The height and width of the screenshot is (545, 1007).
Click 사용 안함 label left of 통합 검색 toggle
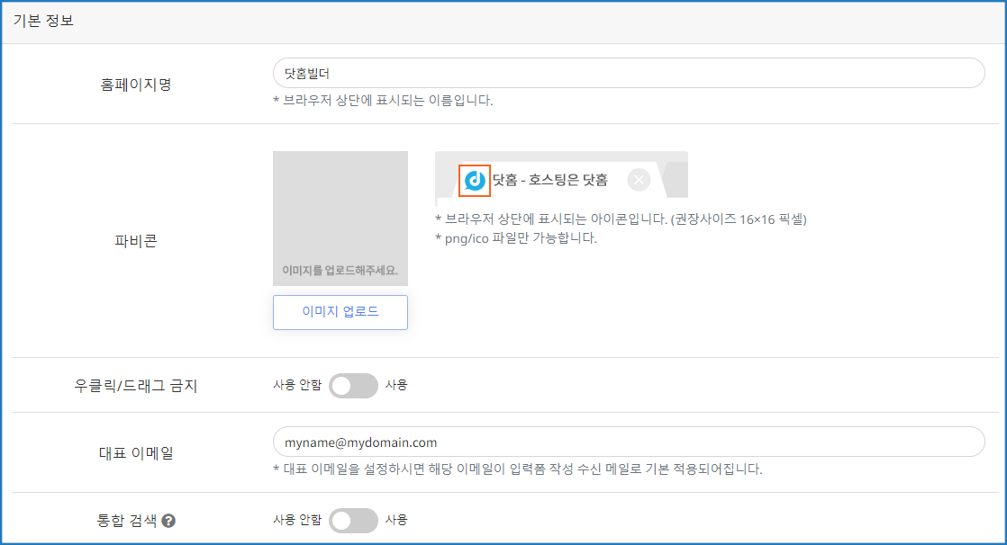coord(296,519)
